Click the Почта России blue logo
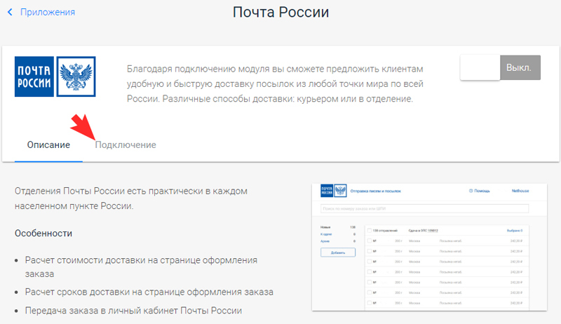Viewport: 561px width, 324px height. (x=34, y=76)
